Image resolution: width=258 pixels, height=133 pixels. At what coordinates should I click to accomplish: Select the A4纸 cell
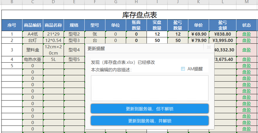(x=33, y=34)
